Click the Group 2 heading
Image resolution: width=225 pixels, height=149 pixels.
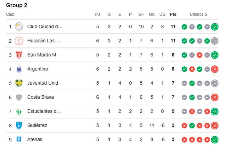click(17, 5)
